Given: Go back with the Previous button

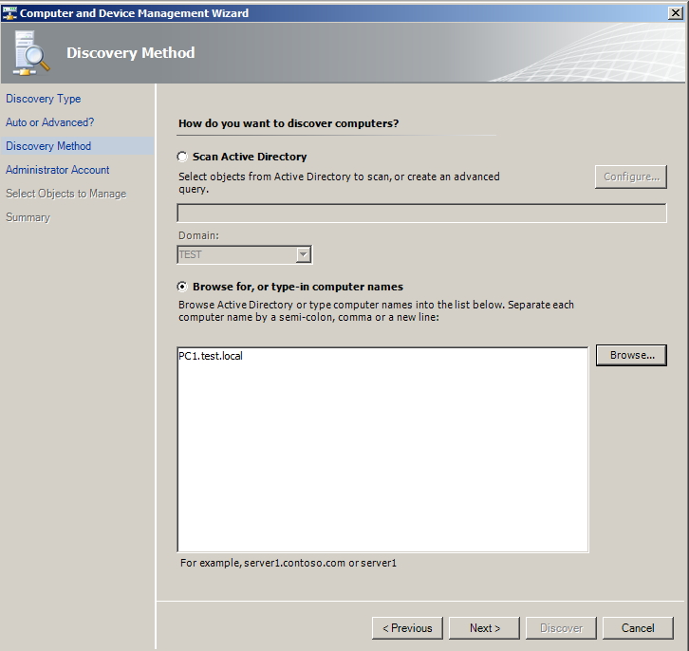Looking at the screenshot, I should pos(407,628).
